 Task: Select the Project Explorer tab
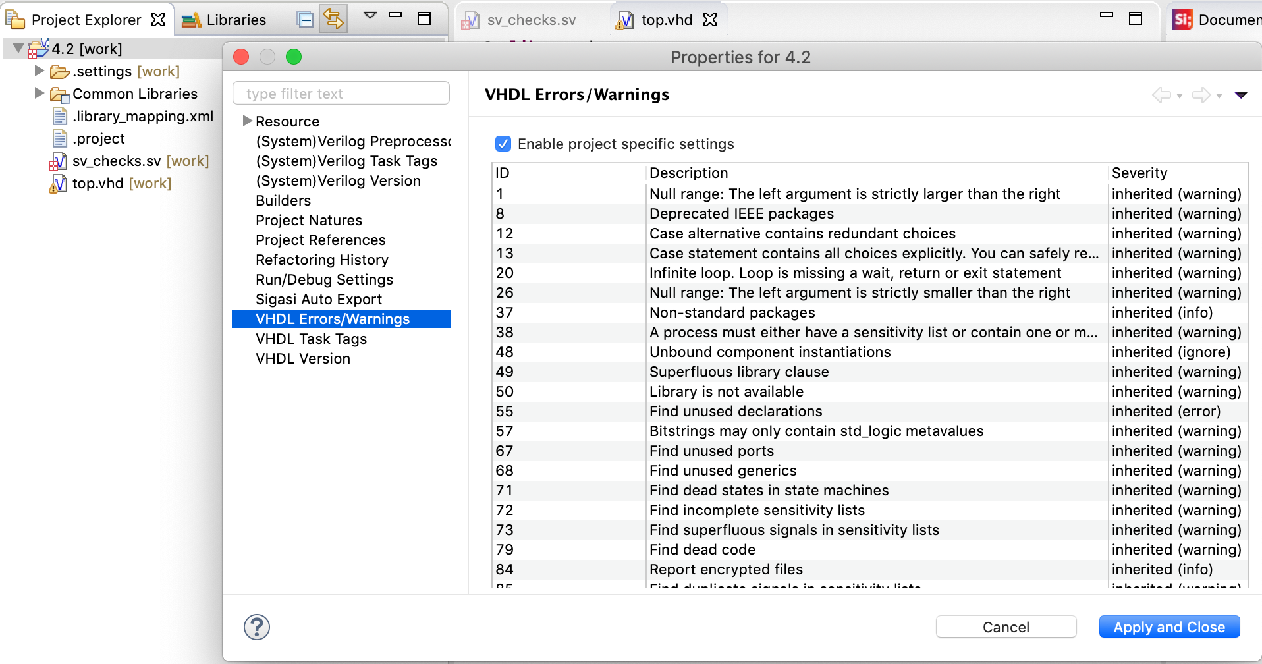point(86,20)
